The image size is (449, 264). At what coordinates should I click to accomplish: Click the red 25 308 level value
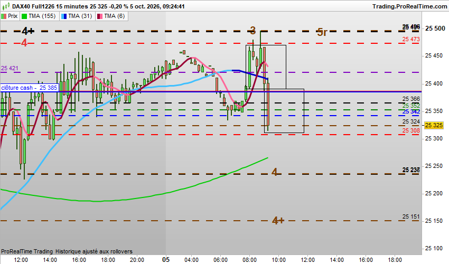point(411,130)
